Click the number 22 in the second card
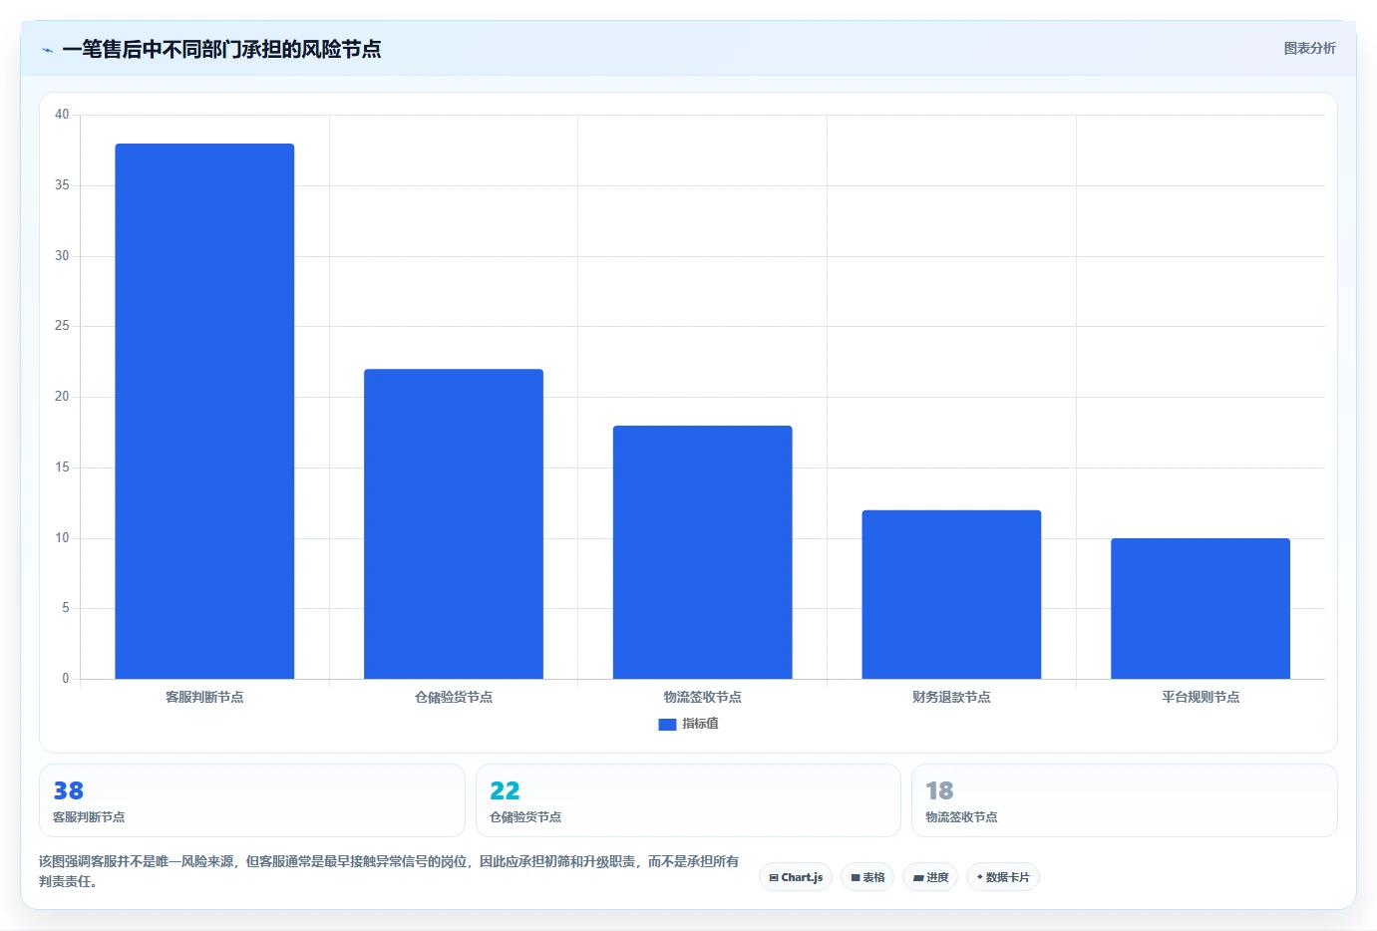 click(x=505, y=790)
